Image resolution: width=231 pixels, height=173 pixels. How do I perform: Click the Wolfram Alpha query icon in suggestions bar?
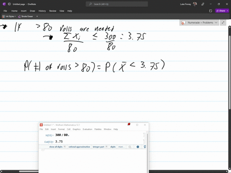point(130,147)
